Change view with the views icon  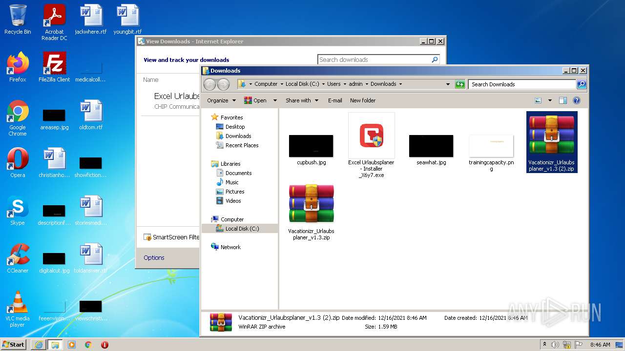(538, 100)
